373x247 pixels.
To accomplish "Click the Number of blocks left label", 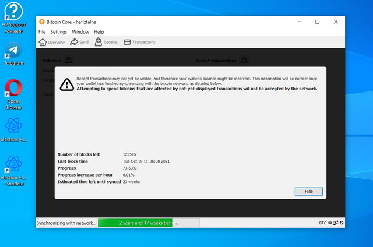I will (79, 154).
